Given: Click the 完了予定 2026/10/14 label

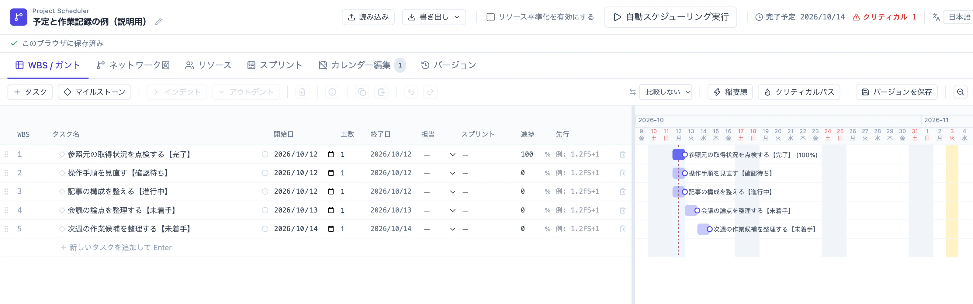Looking at the screenshot, I should click(x=800, y=17).
